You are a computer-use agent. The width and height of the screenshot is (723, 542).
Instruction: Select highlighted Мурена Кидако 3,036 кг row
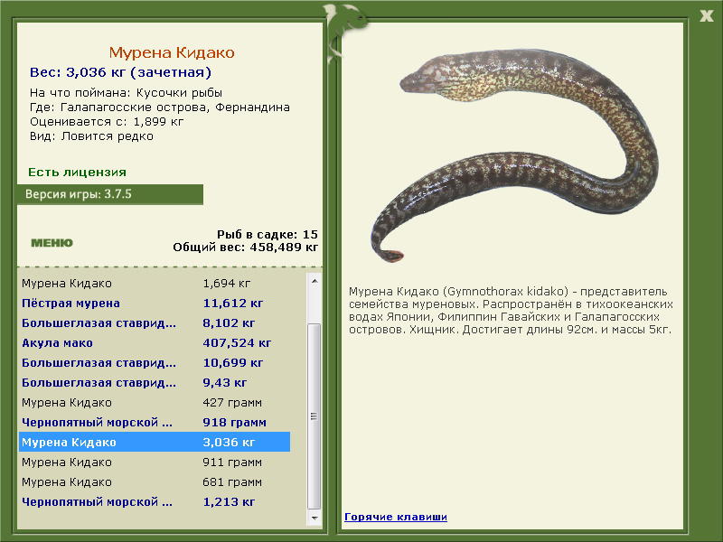point(155,442)
